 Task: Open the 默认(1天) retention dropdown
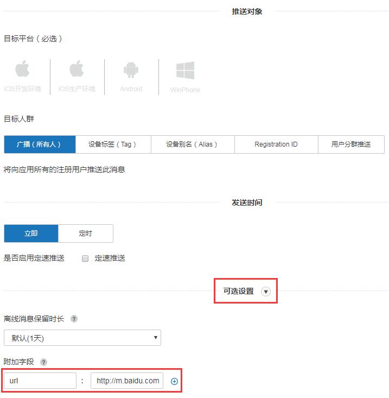point(82,338)
